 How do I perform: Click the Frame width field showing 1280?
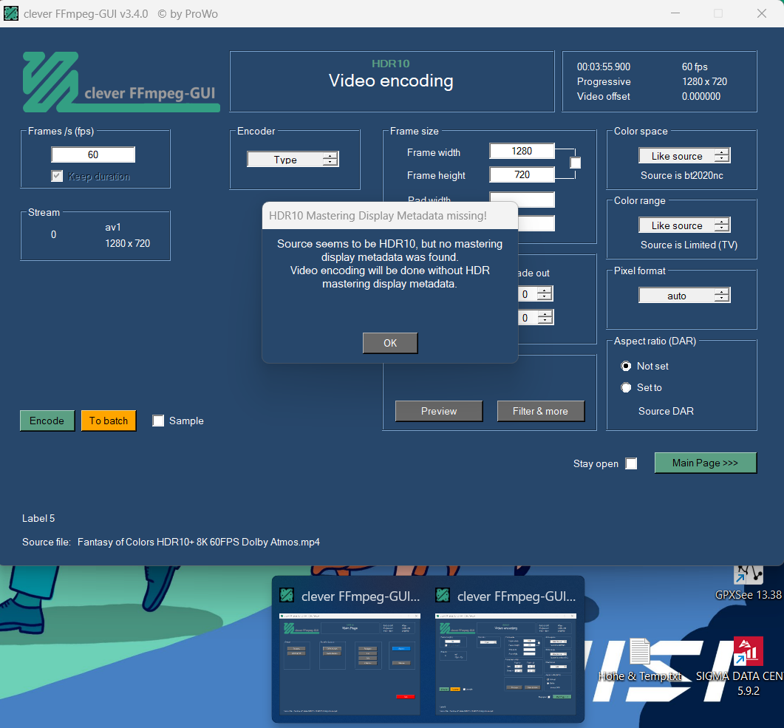tap(522, 151)
